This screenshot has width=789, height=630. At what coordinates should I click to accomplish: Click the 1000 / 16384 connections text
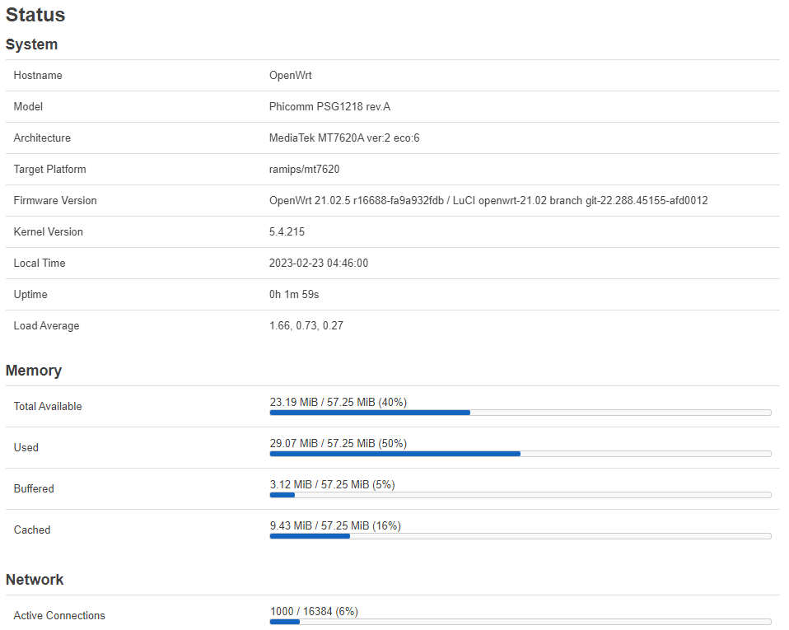pos(314,611)
